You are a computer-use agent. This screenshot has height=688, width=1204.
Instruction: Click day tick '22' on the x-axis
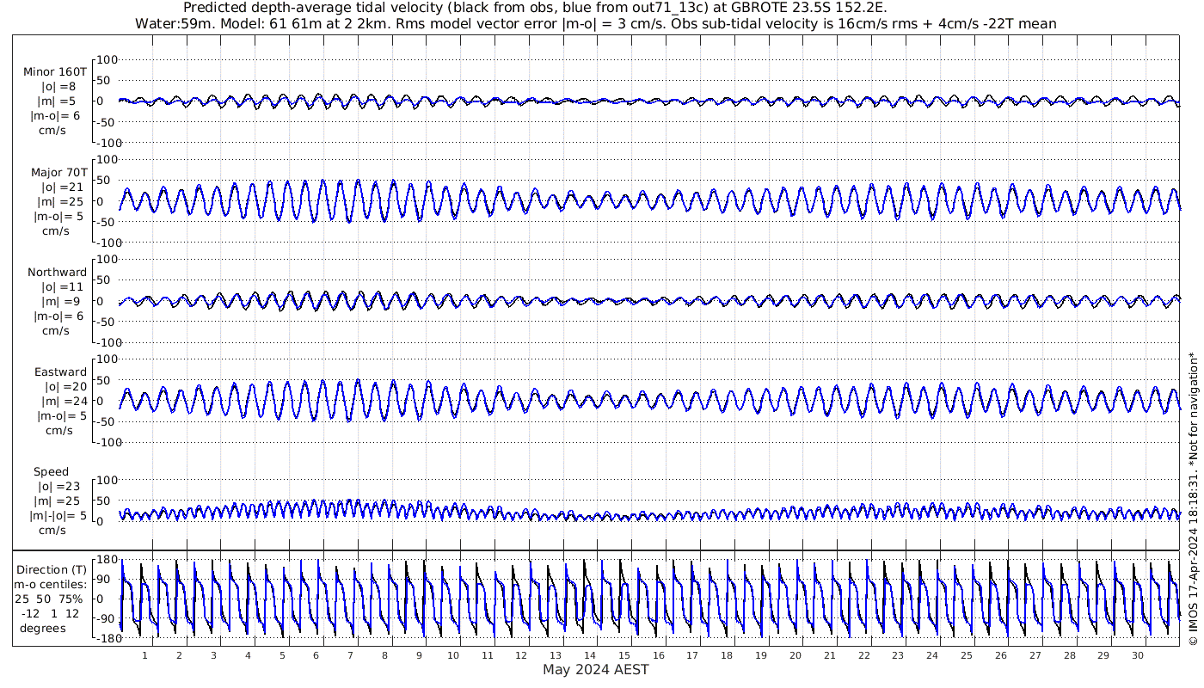click(863, 655)
